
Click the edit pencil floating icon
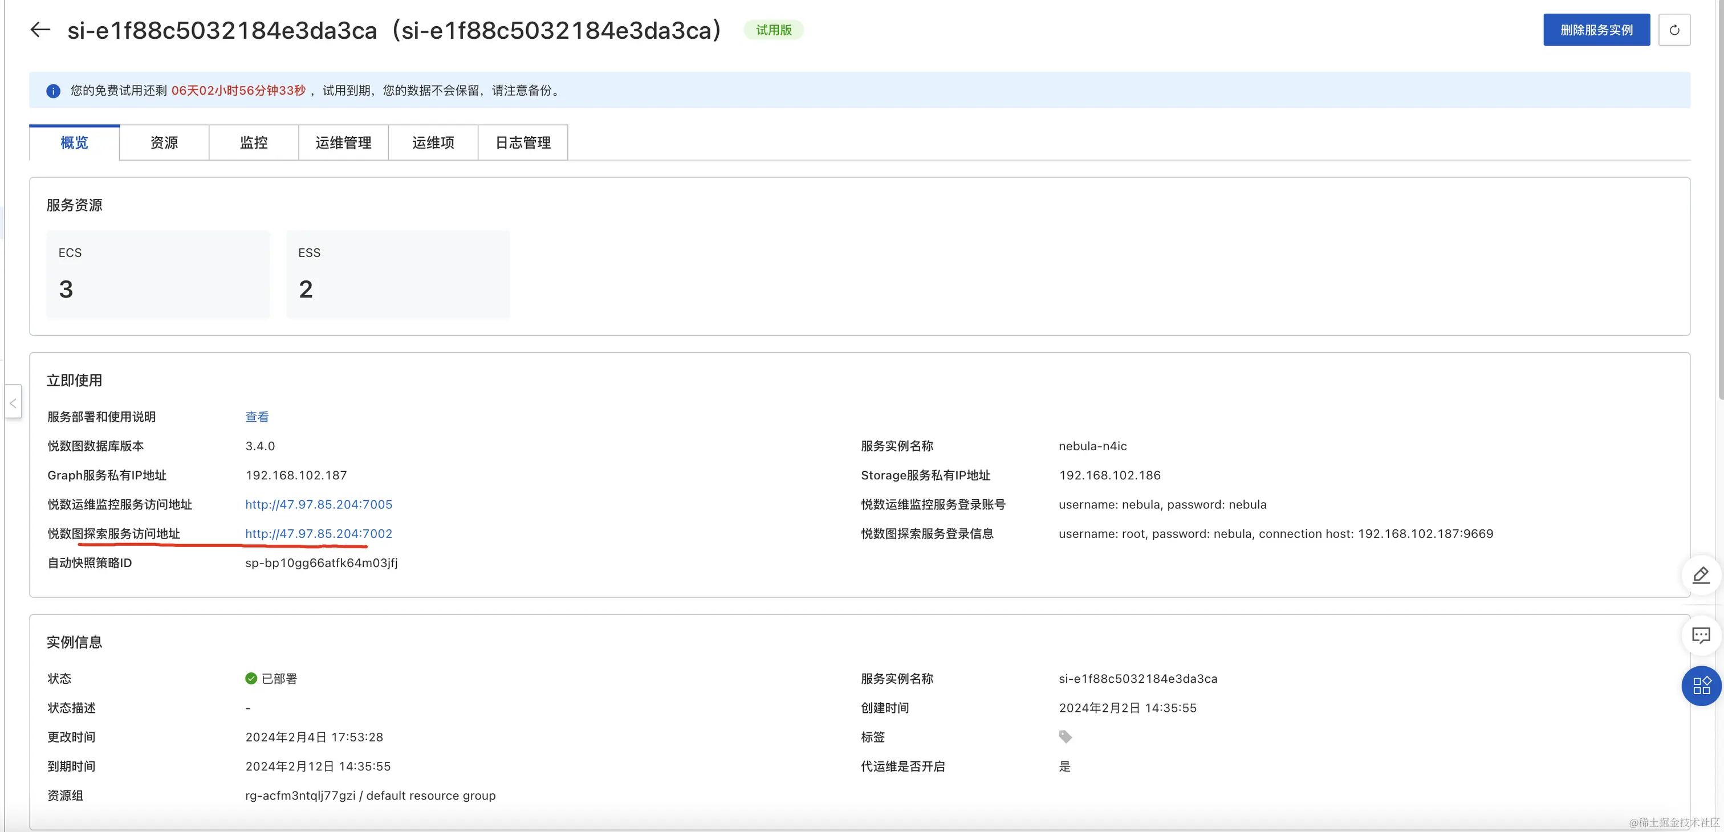1701,575
